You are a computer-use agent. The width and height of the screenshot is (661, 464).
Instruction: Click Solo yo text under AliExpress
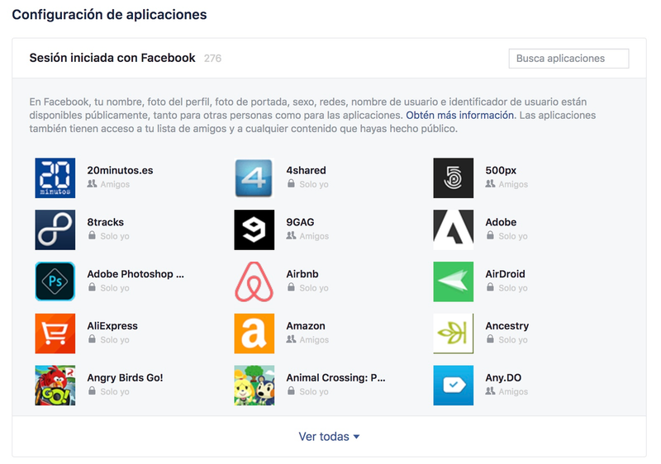[x=115, y=340]
